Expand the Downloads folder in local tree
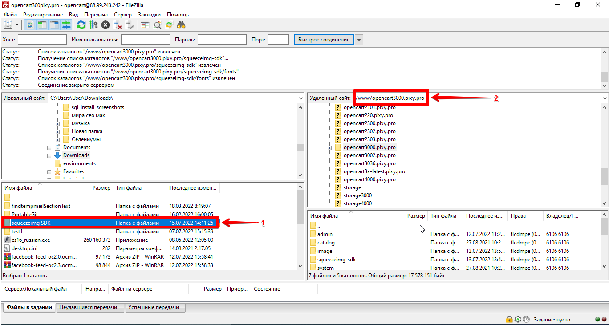 49,155
